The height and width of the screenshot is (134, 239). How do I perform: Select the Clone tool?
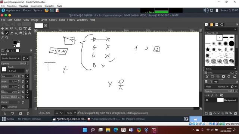(x=16, y=33)
